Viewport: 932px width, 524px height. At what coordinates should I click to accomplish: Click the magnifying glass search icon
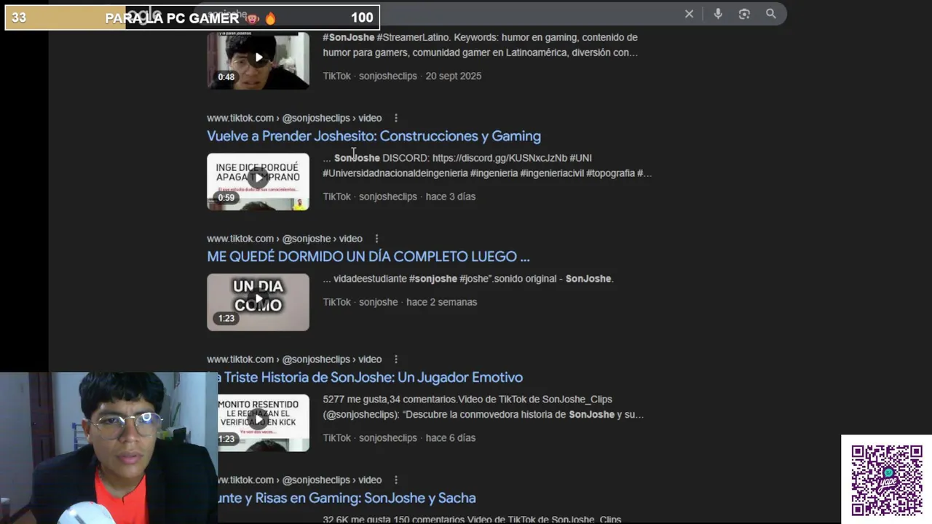click(x=771, y=14)
